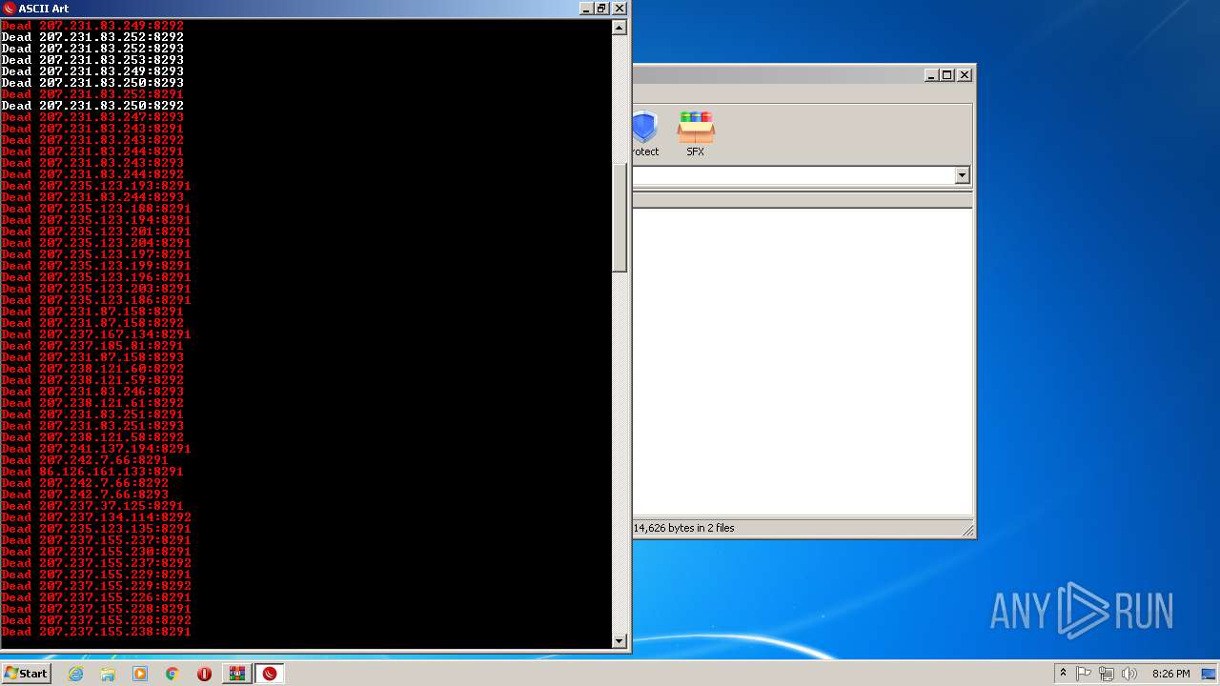Restore the ASCII Art window size
This screenshot has width=1220, height=686.
pyautogui.click(x=601, y=9)
